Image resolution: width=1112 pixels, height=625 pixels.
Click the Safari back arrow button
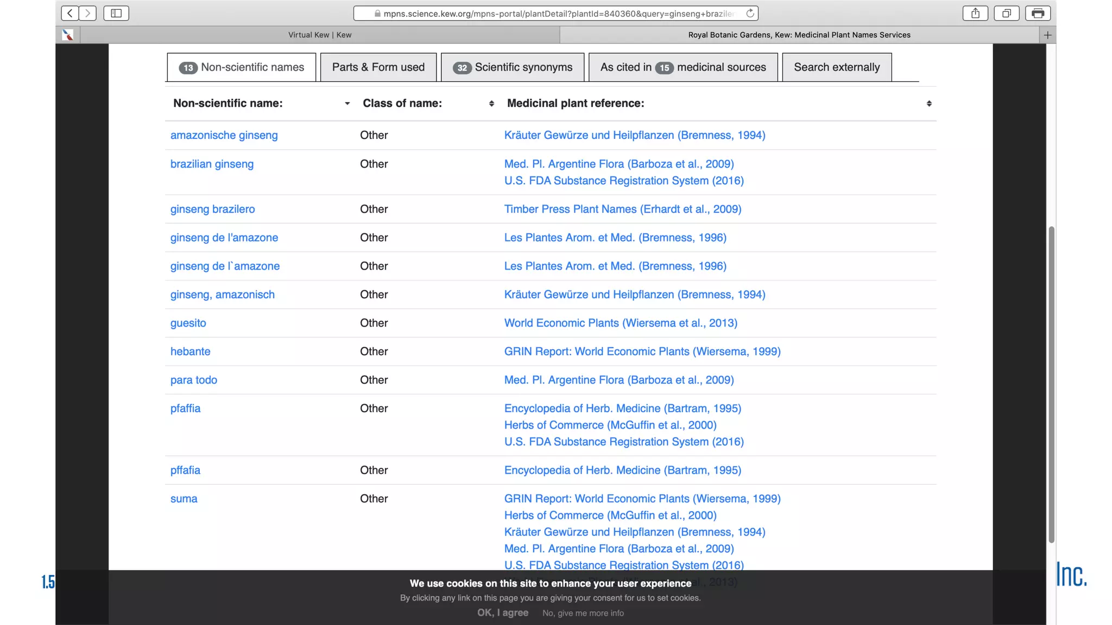coord(69,13)
